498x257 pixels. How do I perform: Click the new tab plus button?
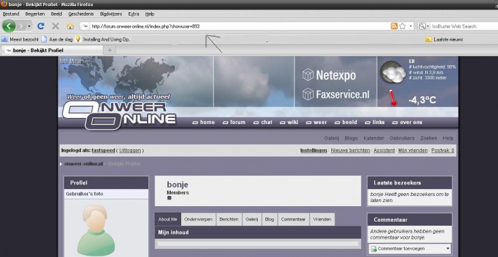[x=110, y=50]
